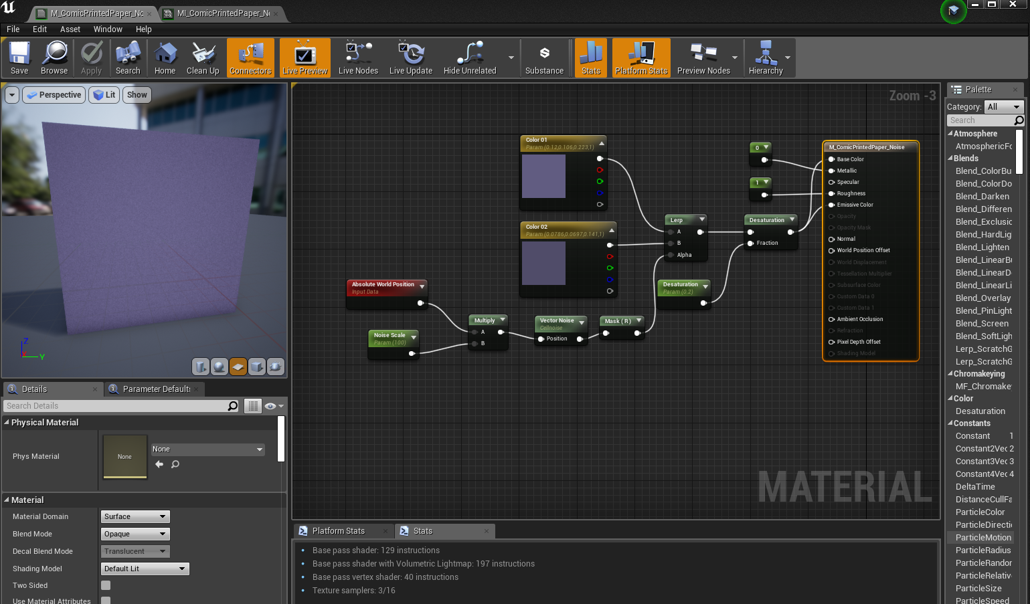Switch to the Platform Stats tab
This screenshot has height=604, width=1030.
(x=339, y=531)
